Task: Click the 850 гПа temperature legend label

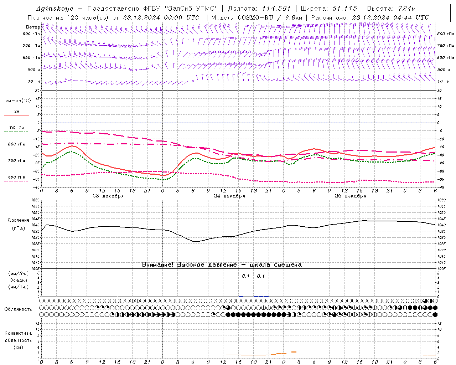Action: click(x=17, y=144)
